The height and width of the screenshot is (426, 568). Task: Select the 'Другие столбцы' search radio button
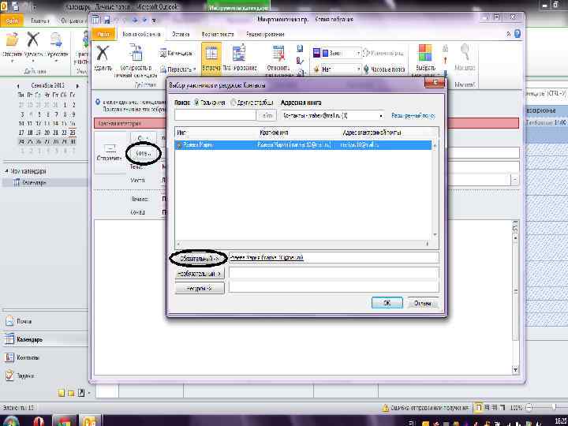tap(234, 103)
